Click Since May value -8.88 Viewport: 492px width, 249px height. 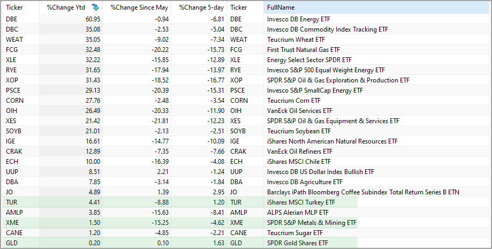click(x=162, y=202)
